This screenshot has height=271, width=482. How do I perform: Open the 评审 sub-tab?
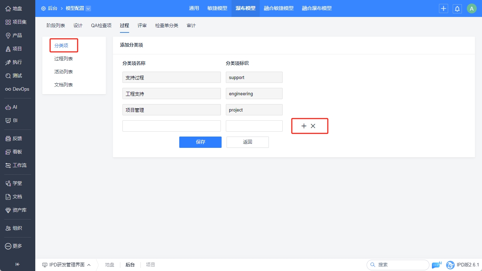142,25
